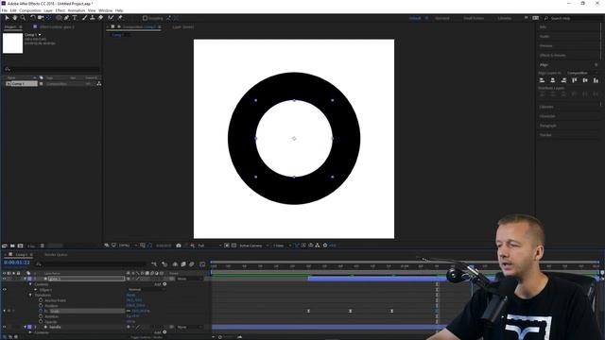Open the Active Camera dropdown
Screen dimensions: 605x340
tap(253, 246)
